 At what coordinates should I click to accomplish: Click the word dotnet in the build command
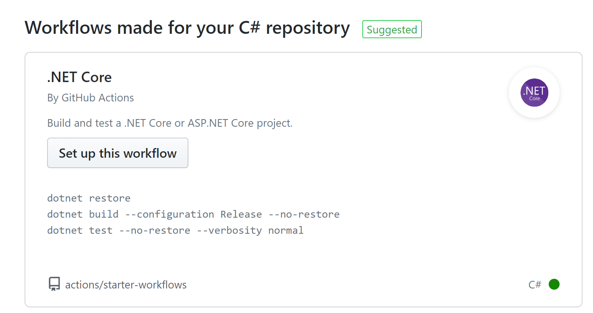(x=64, y=214)
